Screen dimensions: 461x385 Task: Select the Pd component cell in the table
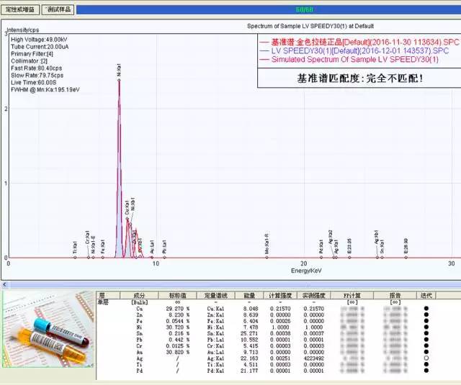(139, 371)
